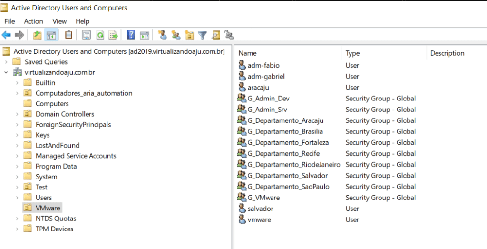Viewport: 487px width, 249px height.
Task: Open the Action menu
Action: click(x=33, y=21)
